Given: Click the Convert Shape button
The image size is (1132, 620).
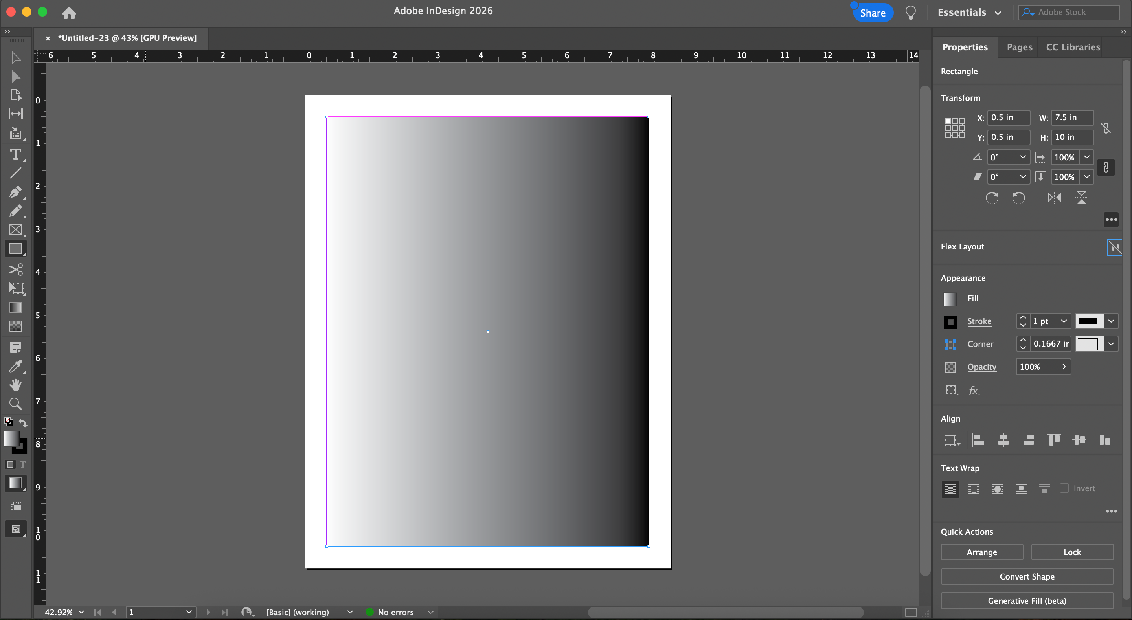Looking at the screenshot, I should coord(1027,576).
